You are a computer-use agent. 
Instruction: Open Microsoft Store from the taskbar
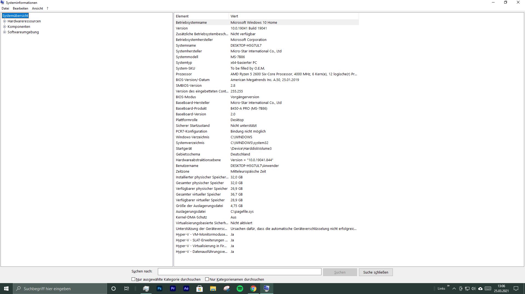[x=200, y=289]
